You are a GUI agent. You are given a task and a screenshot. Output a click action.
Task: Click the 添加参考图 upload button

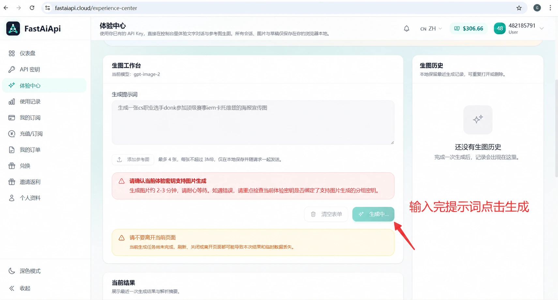tap(133, 159)
